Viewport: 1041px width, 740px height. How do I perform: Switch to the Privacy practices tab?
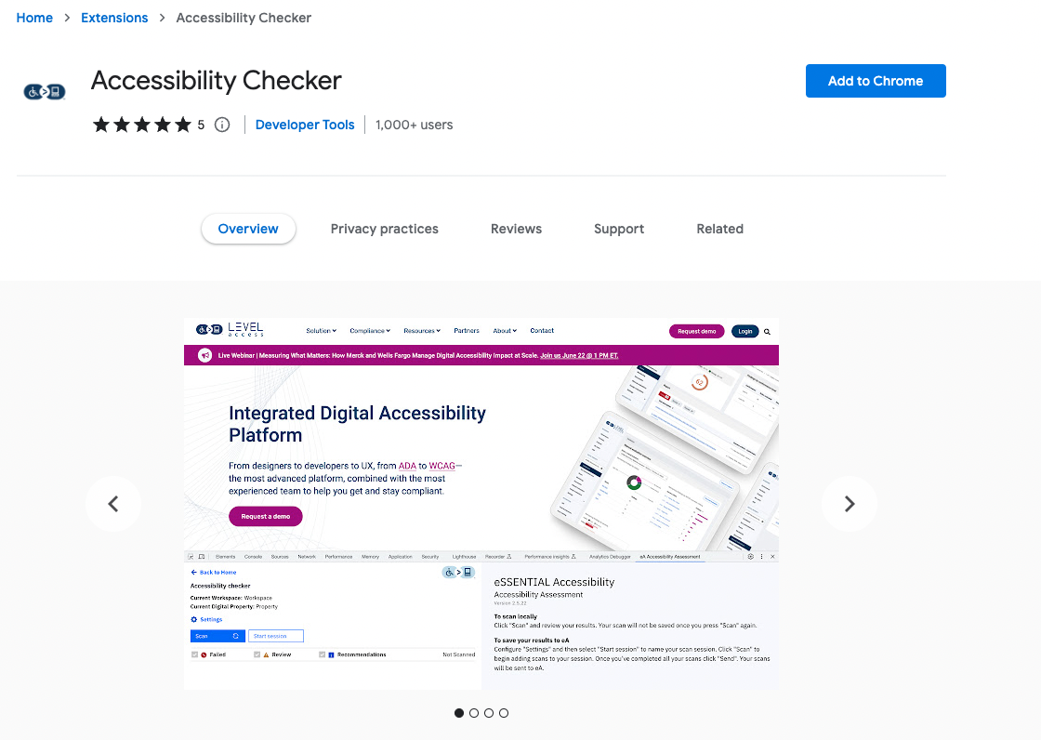[385, 229]
